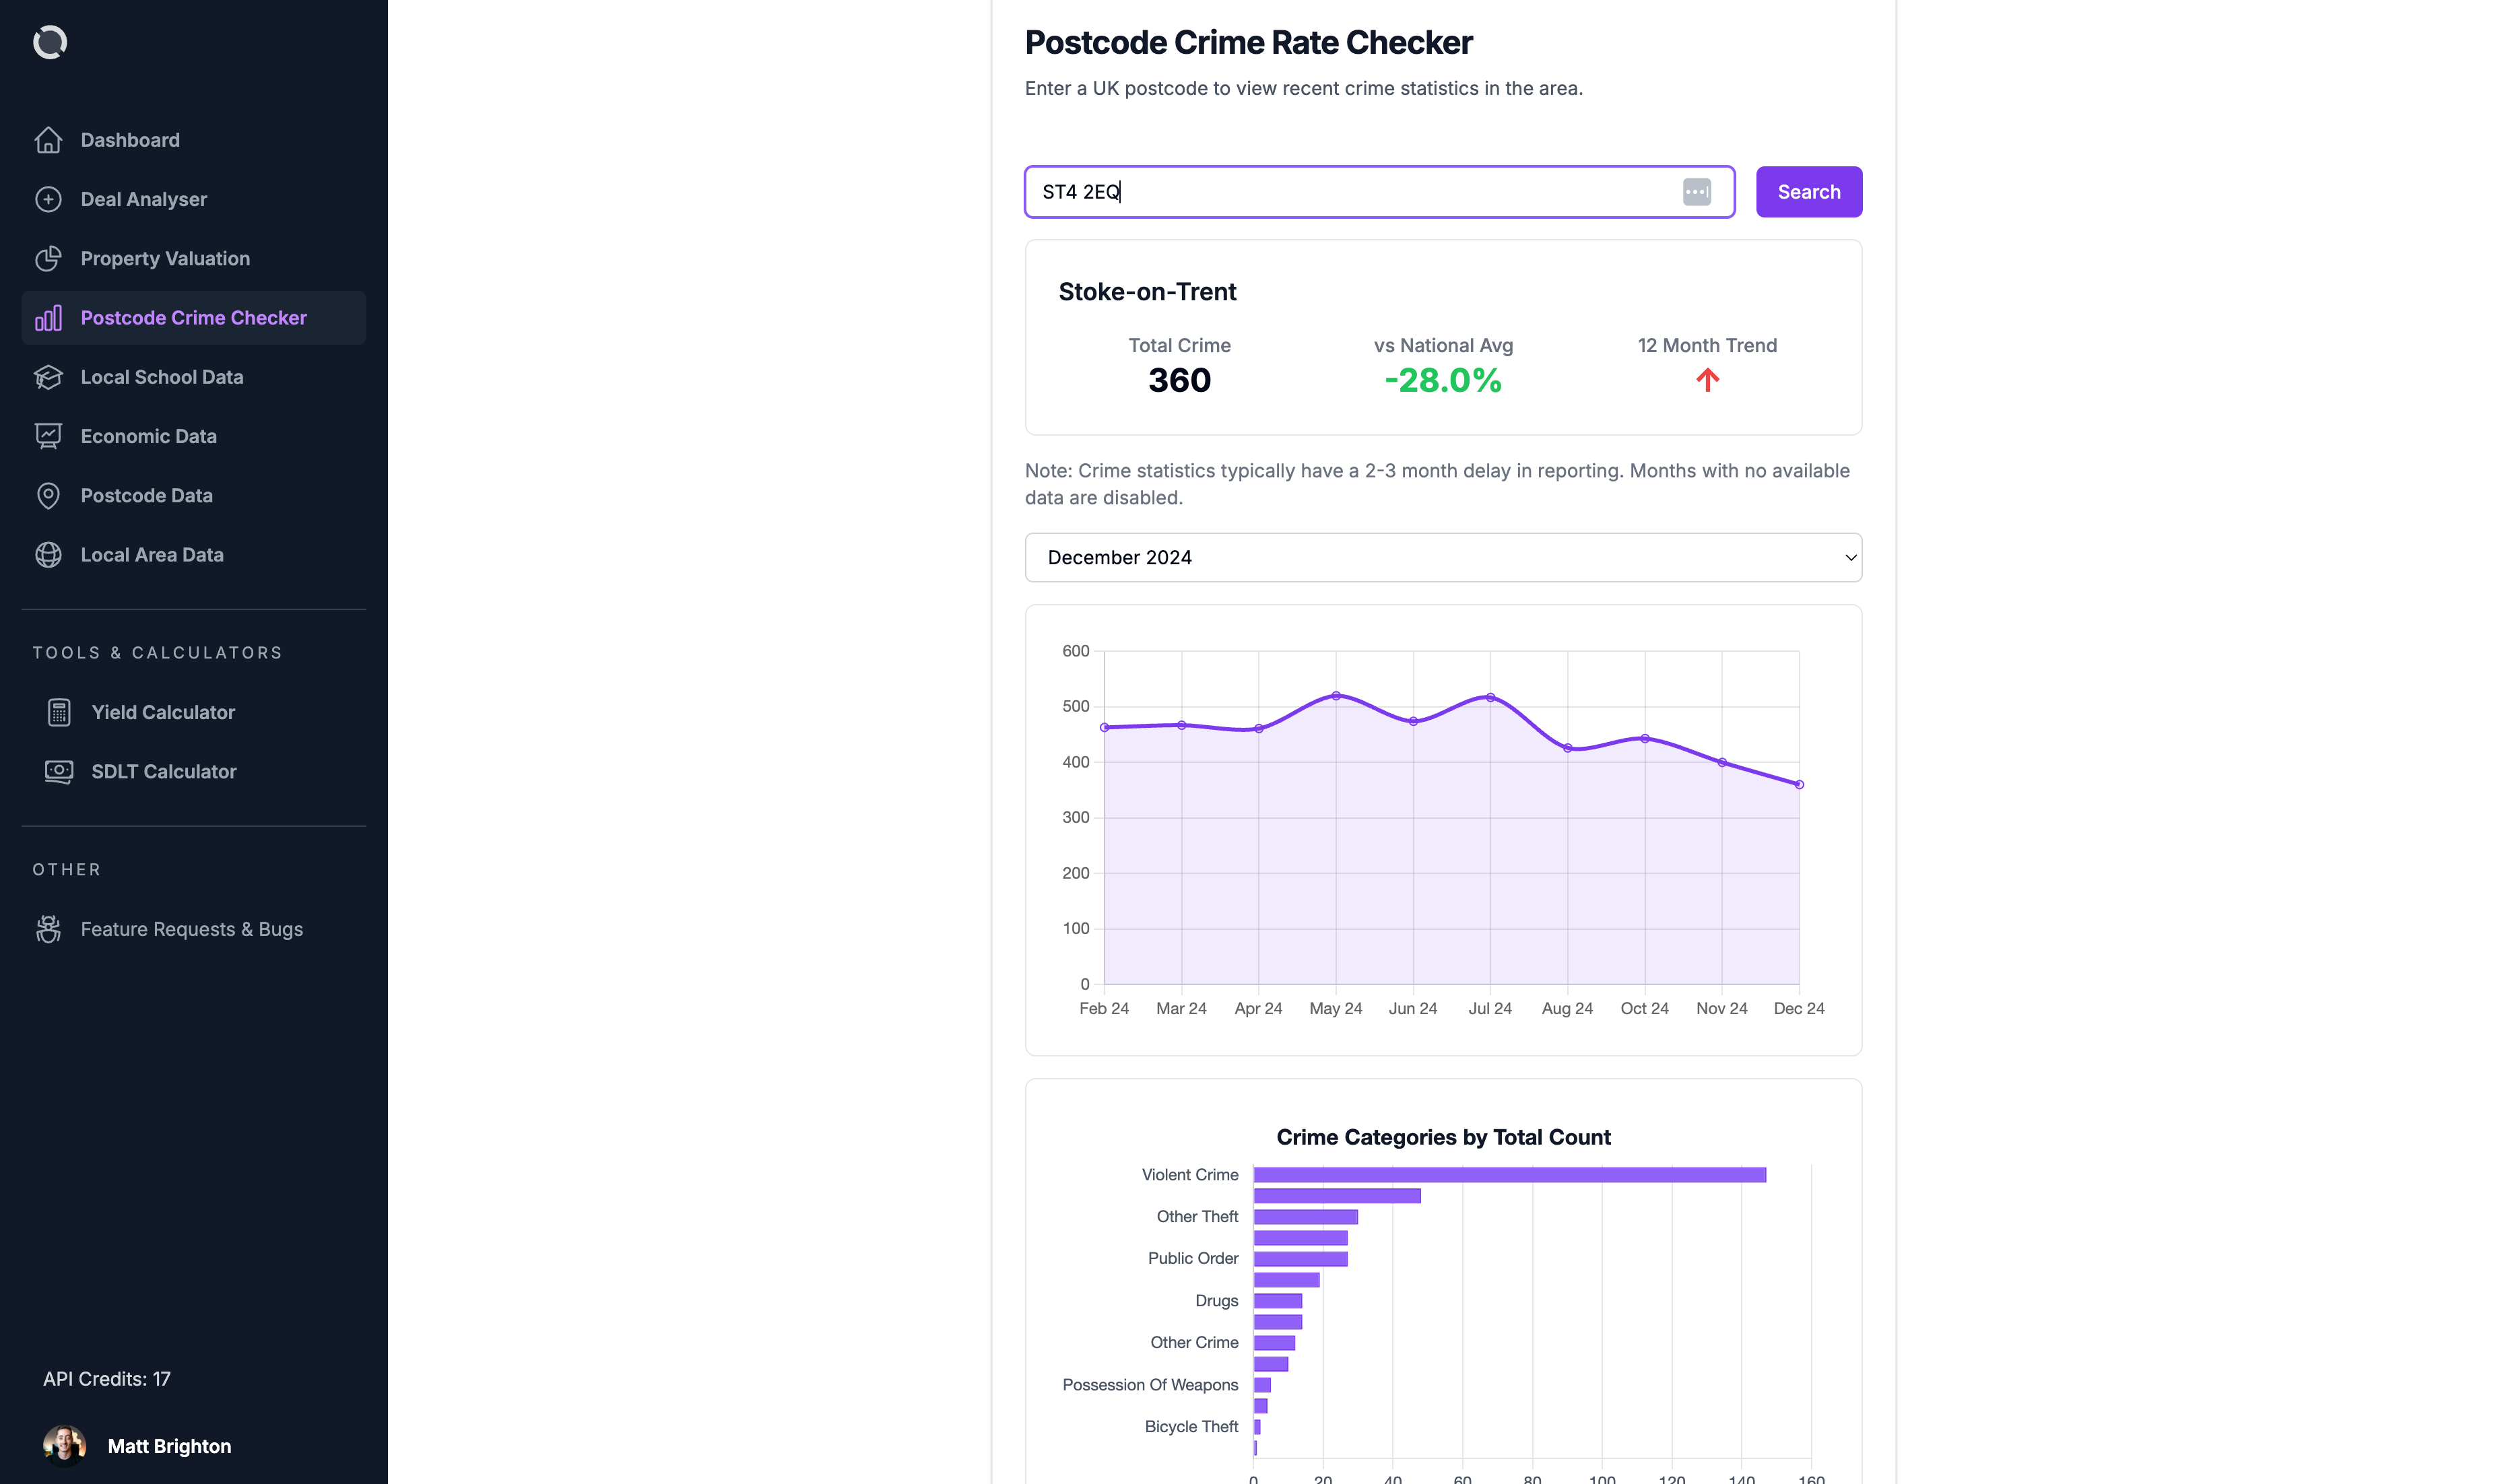
Task: Open the Yield Calculator tool
Action: click(x=163, y=712)
